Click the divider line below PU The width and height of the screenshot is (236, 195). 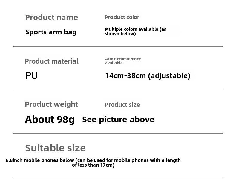118,90
